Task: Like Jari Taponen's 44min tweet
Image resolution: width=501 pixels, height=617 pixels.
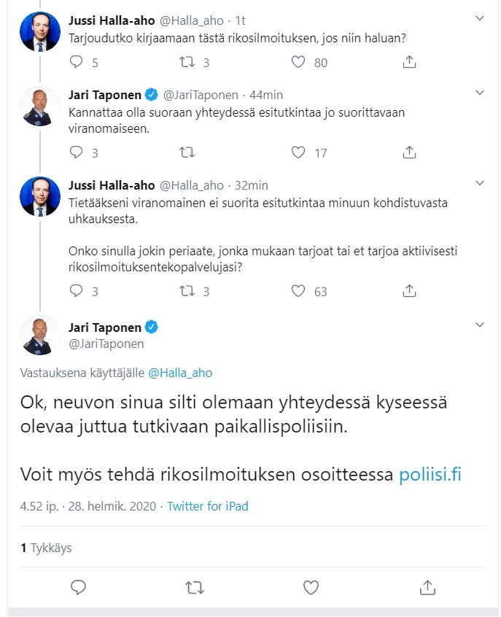Action: point(298,152)
